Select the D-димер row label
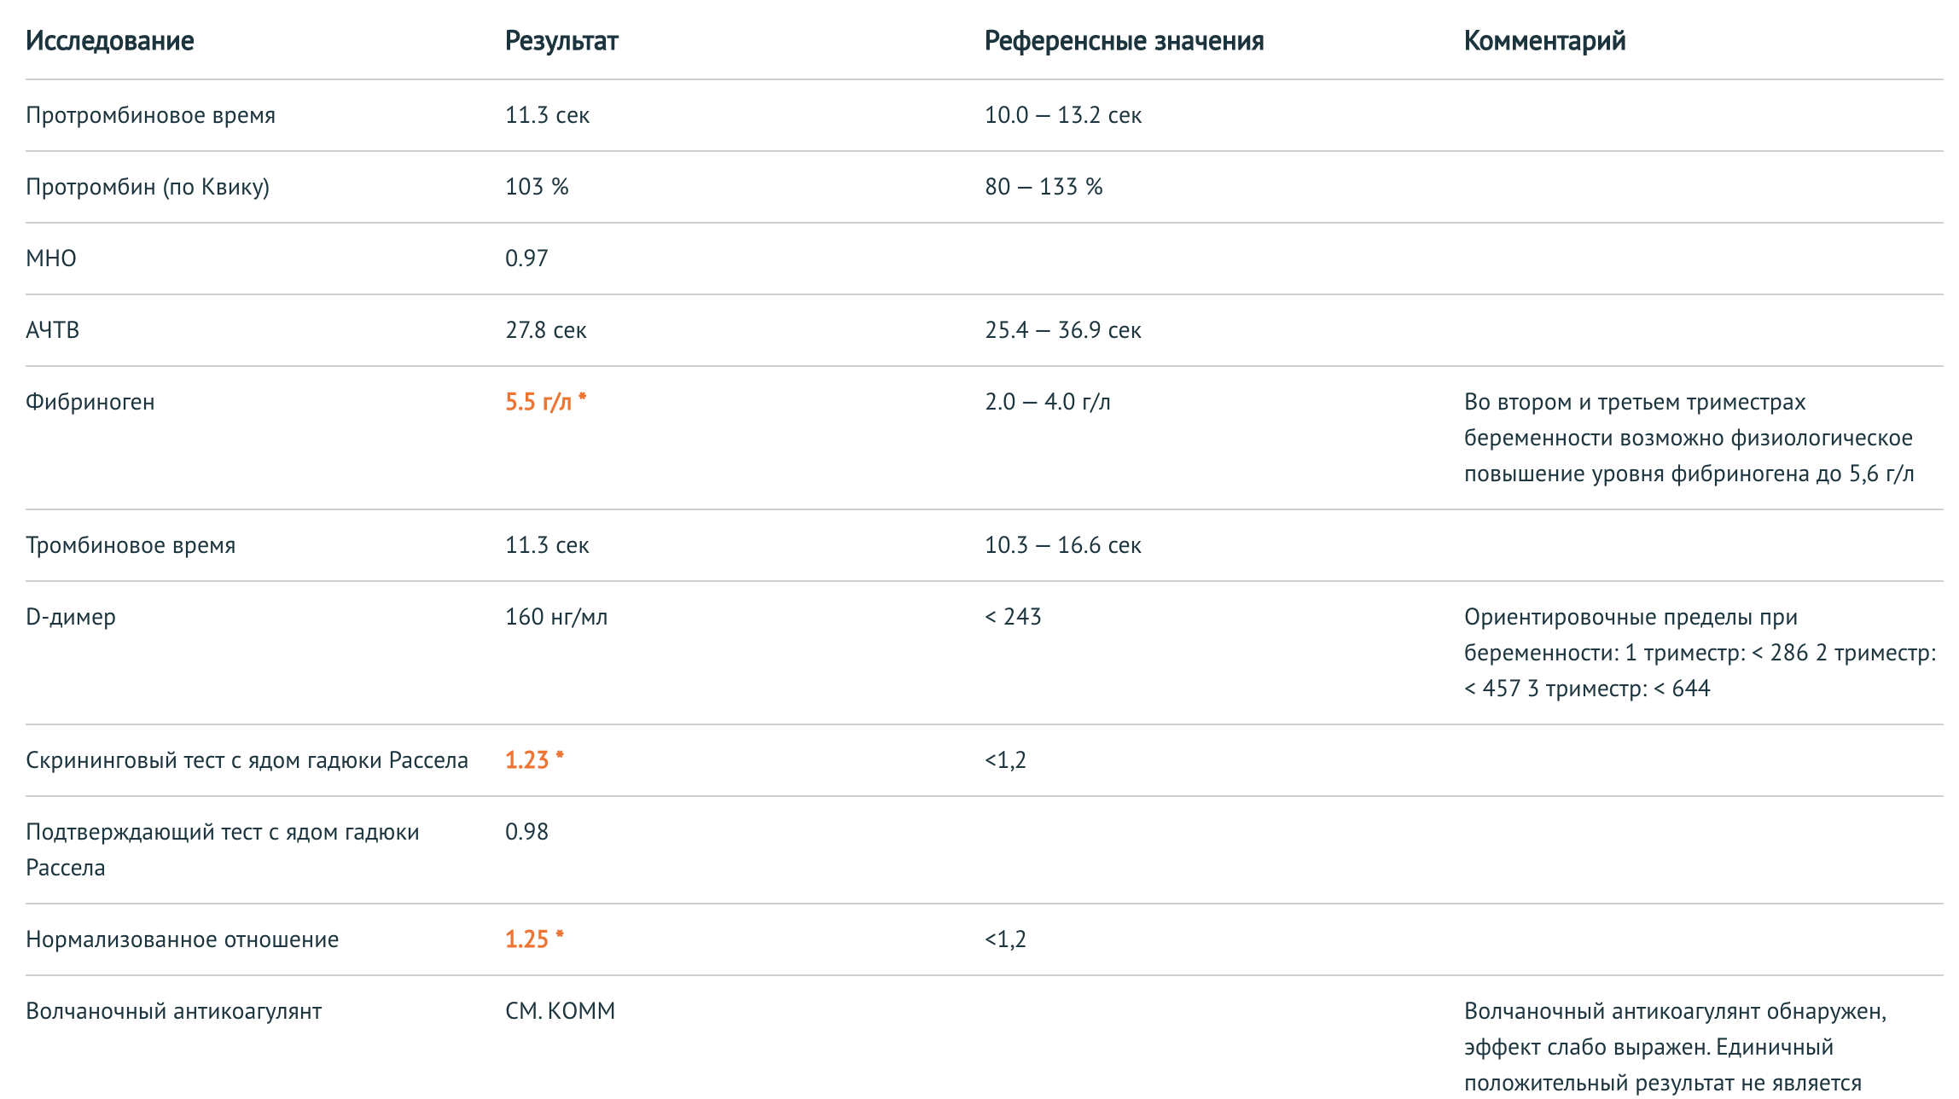This screenshot has width=1959, height=1099. (71, 617)
